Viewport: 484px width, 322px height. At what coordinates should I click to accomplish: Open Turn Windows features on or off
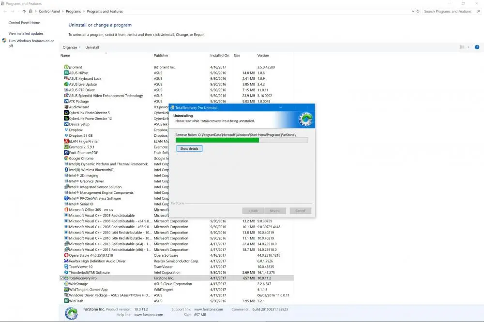(x=31, y=43)
